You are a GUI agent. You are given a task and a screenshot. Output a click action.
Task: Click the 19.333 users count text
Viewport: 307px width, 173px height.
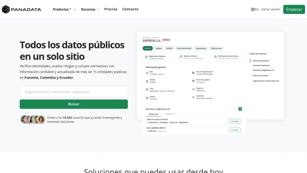[67, 118]
